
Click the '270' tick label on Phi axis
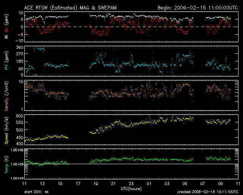20,54
